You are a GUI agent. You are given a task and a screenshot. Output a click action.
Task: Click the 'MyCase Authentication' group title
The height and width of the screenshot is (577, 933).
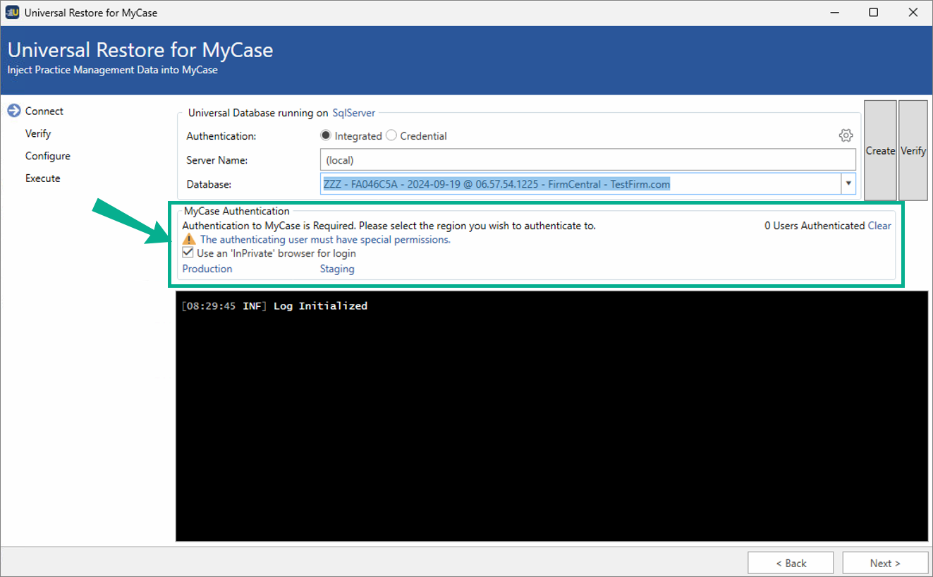(237, 211)
